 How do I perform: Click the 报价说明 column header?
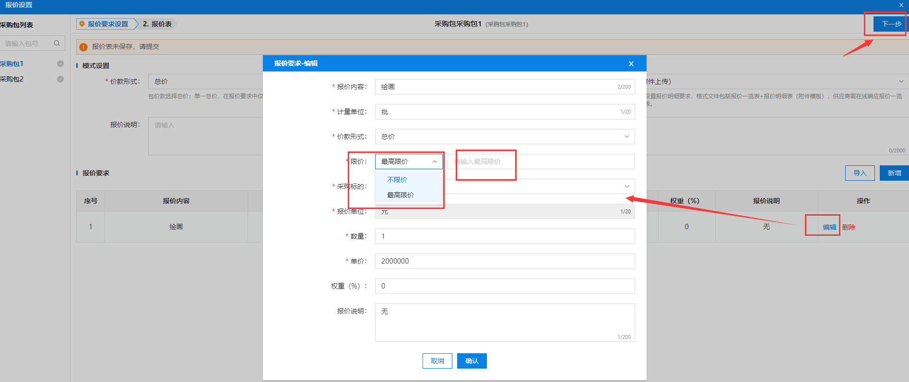[767, 201]
